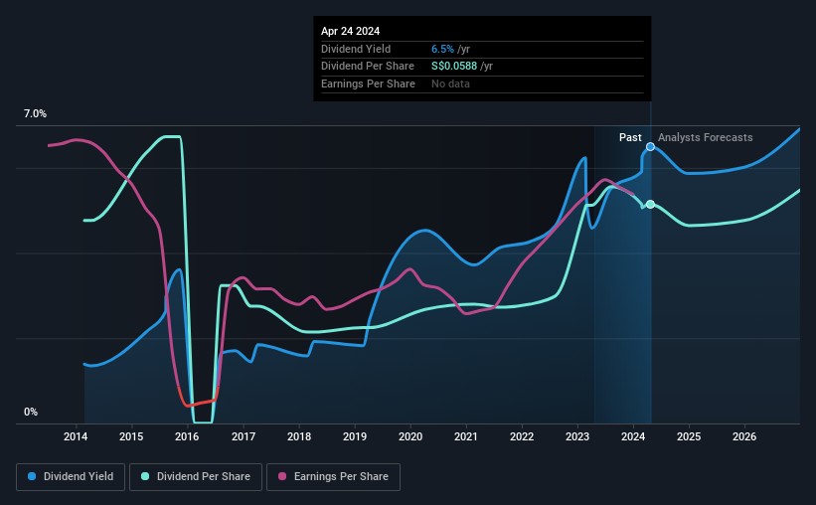Click the 2014 x-axis label

tap(76, 436)
